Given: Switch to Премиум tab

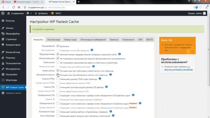Looking at the screenshot, I should pyautogui.click(x=114, y=40).
